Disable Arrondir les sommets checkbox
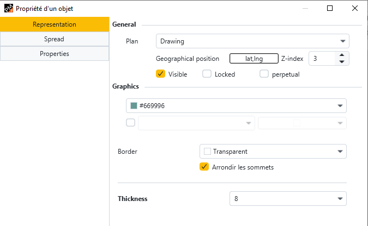Viewport: 368px width, 226px height. (204, 167)
